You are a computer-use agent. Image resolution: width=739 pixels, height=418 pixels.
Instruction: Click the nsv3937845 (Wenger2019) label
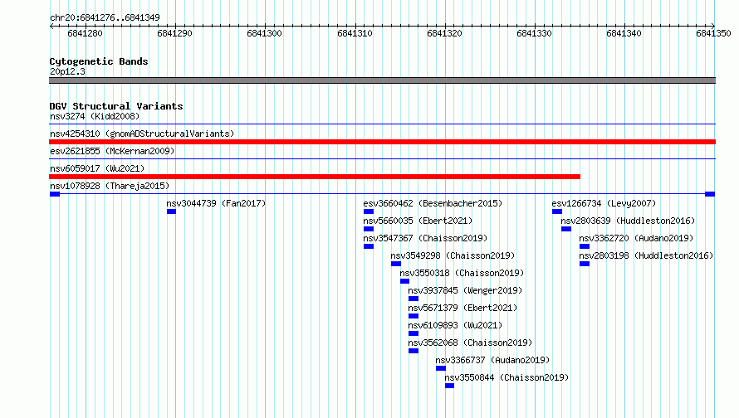pos(465,290)
